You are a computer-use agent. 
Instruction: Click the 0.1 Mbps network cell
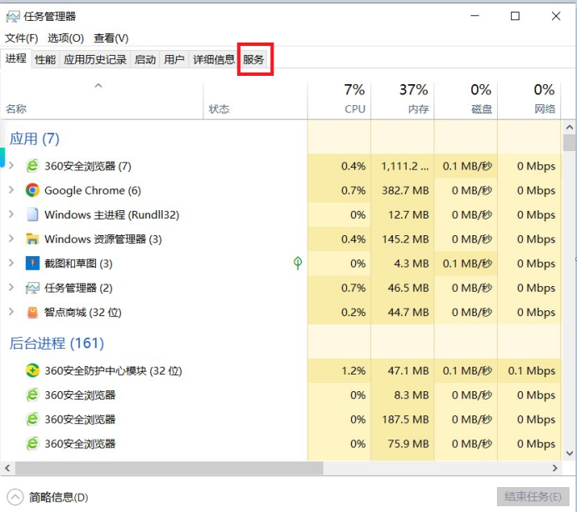[529, 370]
